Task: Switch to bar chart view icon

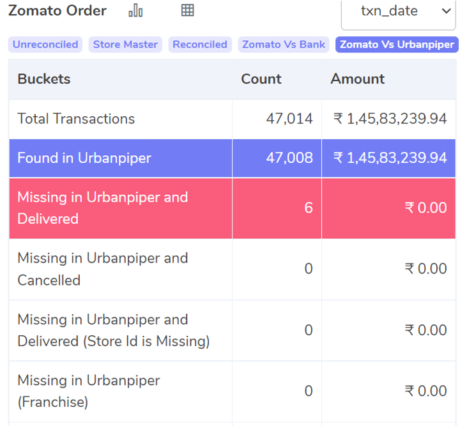Action: pos(135,11)
